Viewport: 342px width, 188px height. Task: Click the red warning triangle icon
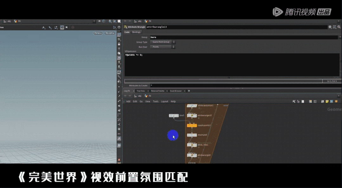[x=119, y=159]
